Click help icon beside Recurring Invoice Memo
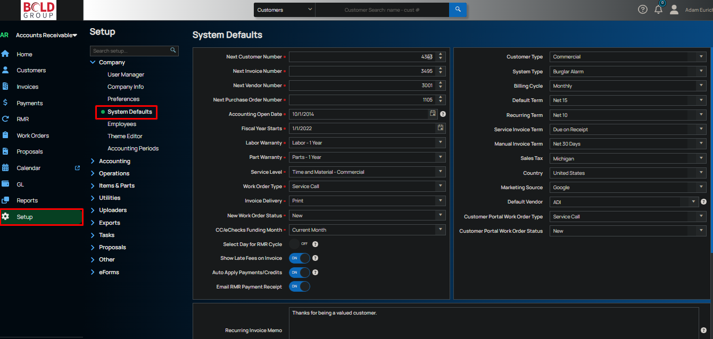 coord(703,330)
